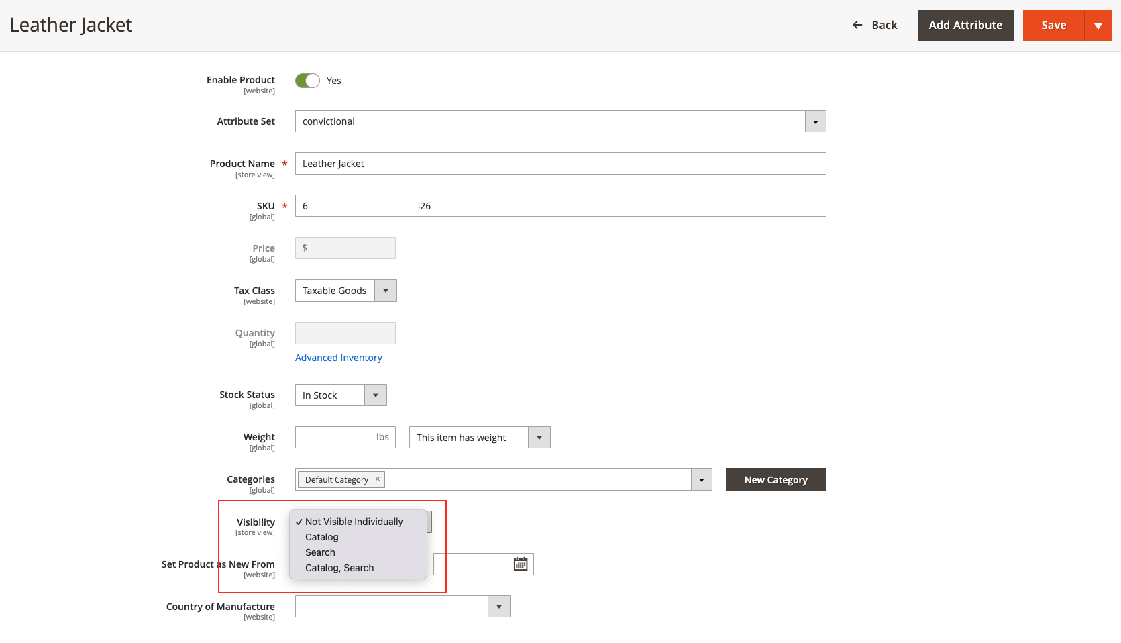1121x643 pixels.
Task: Open Save options dropdown arrow
Action: [x=1098, y=26]
